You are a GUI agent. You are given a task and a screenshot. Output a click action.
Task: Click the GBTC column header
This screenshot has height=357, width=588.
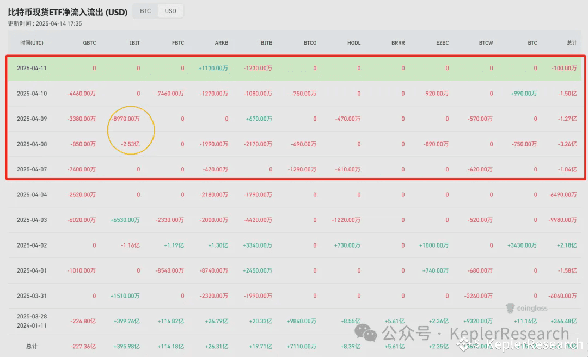pyautogui.click(x=89, y=43)
